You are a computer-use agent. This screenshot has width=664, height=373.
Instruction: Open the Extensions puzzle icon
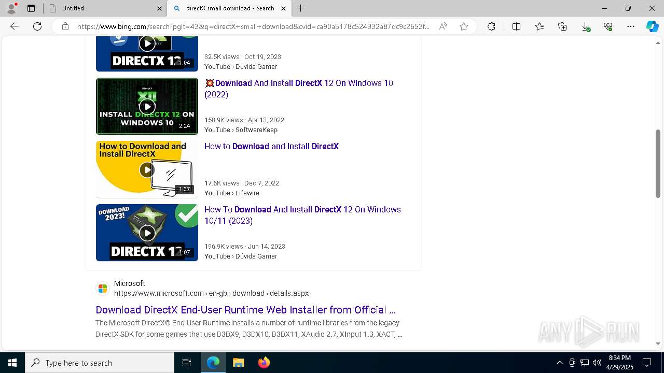point(491,26)
